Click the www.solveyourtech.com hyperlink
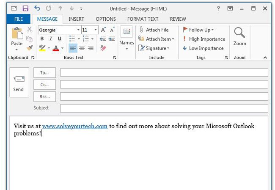The width and height of the screenshot is (275, 190). click(75, 126)
